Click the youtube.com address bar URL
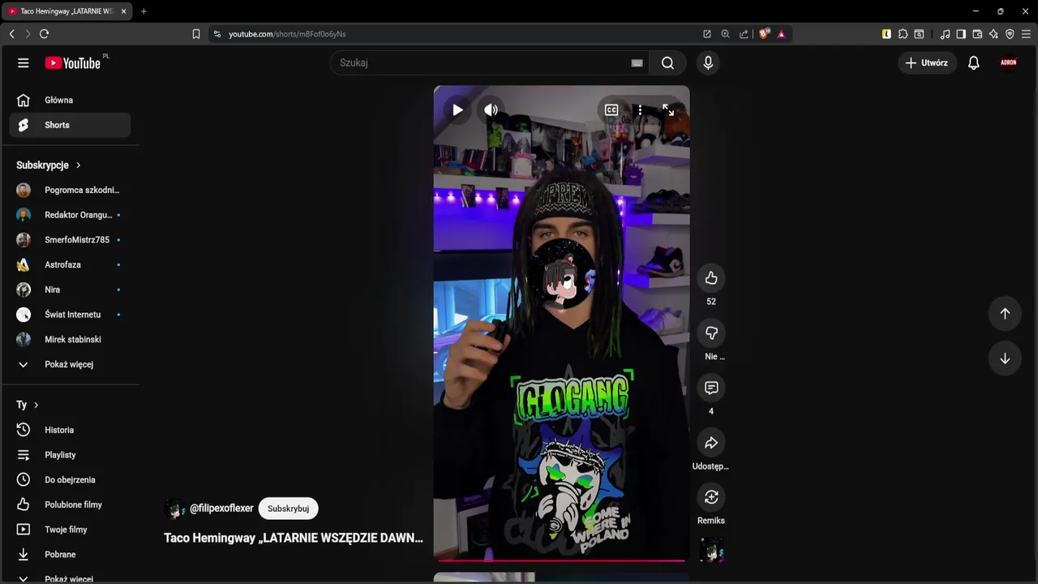This screenshot has height=584, width=1038. click(x=287, y=34)
